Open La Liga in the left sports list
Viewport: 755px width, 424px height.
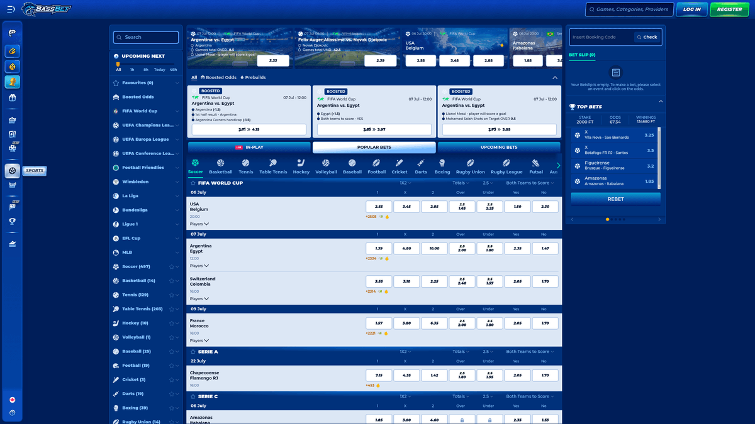coord(146,196)
